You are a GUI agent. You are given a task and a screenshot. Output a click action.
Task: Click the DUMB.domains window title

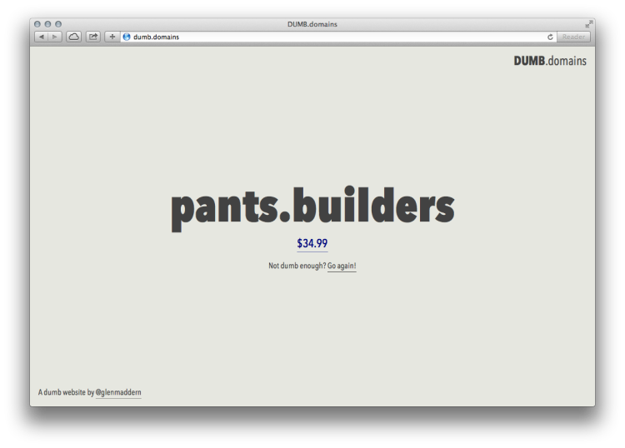[312, 24]
